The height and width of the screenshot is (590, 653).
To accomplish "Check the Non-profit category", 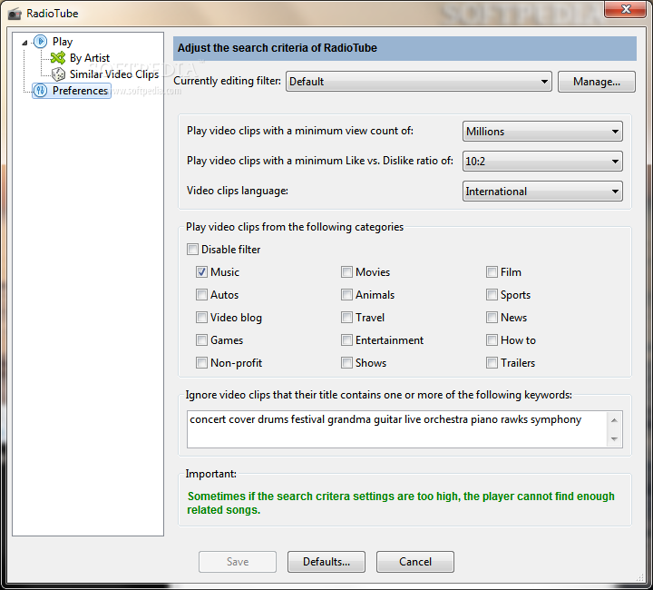I will point(201,363).
